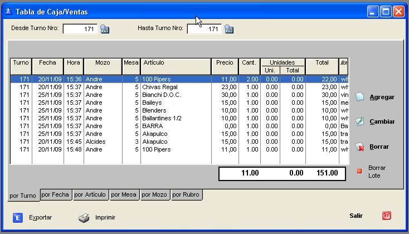Click the blue Exportar icon
The image size is (409, 234).
tap(17, 217)
